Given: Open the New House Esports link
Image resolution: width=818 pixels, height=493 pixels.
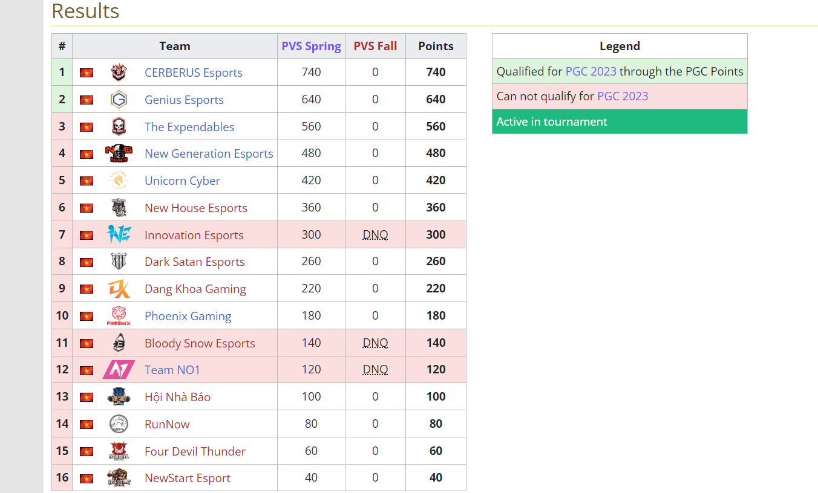Looking at the screenshot, I should (196, 208).
